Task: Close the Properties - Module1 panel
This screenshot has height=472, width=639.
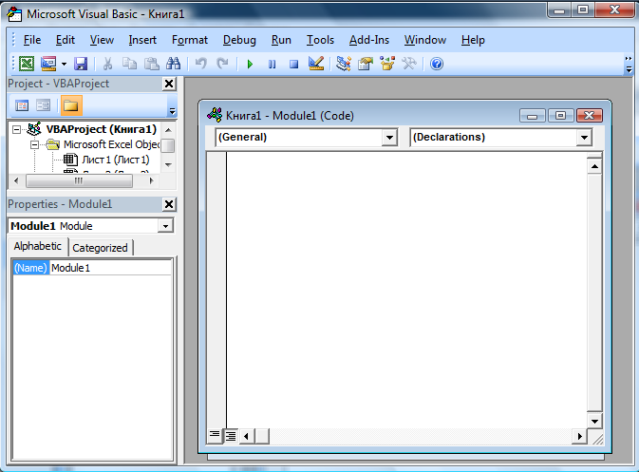Action: point(169,204)
